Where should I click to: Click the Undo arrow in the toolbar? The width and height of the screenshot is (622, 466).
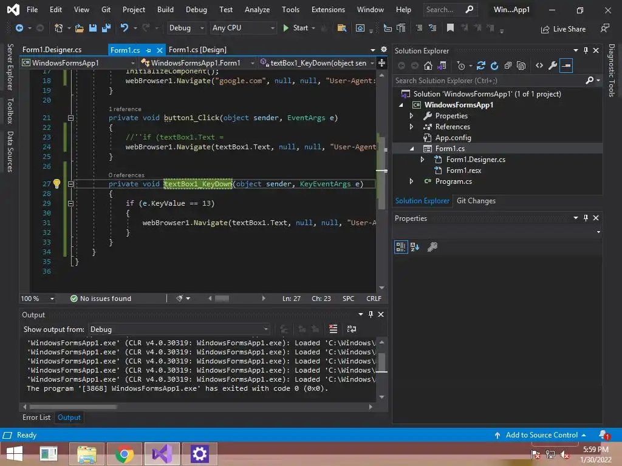point(125,28)
